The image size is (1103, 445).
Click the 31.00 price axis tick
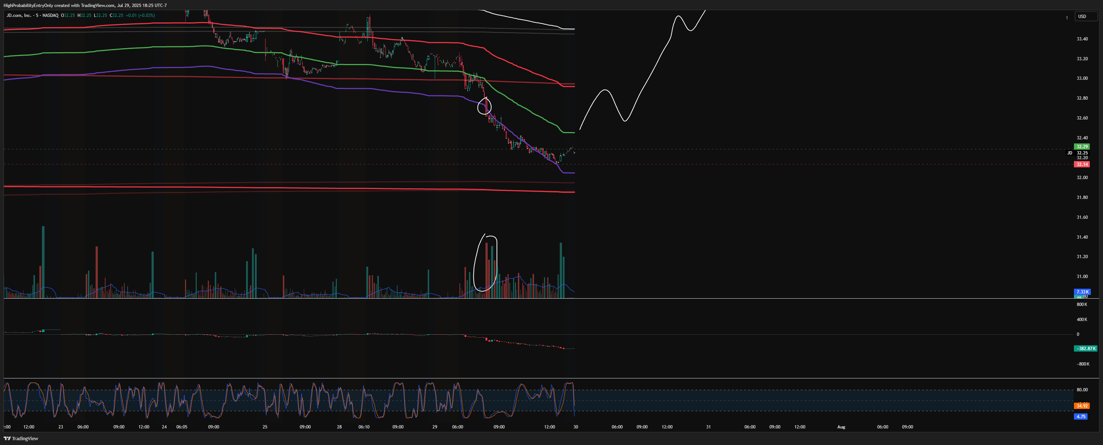click(1082, 277)
